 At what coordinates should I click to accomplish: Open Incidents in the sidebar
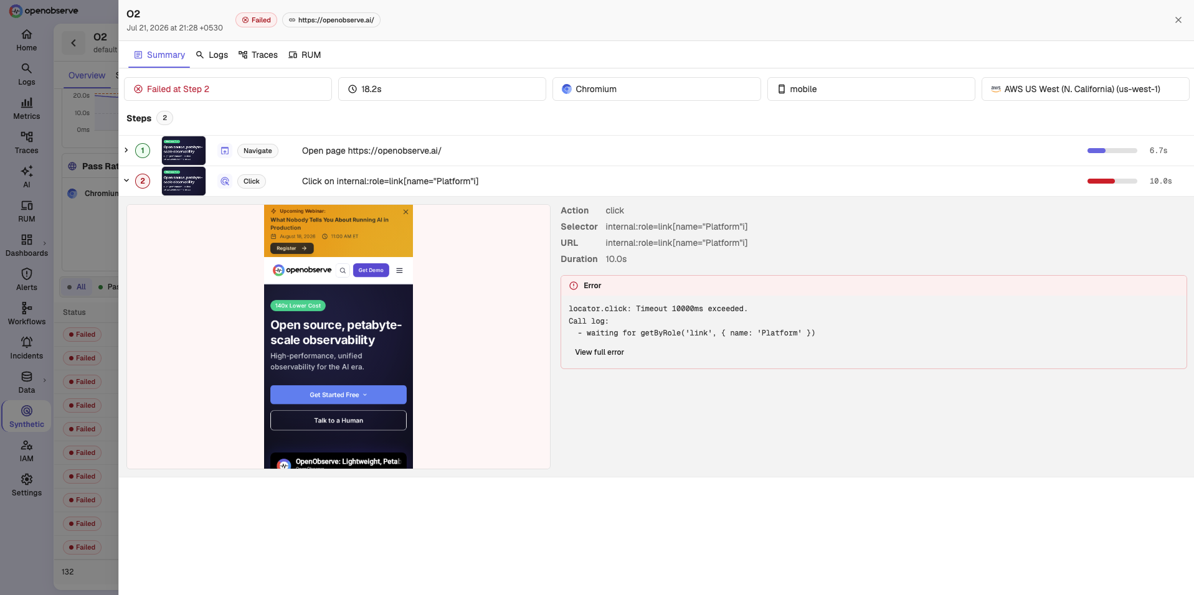coord(26,349)
